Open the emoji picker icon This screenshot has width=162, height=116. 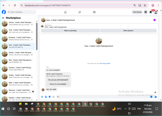[151, 97]
